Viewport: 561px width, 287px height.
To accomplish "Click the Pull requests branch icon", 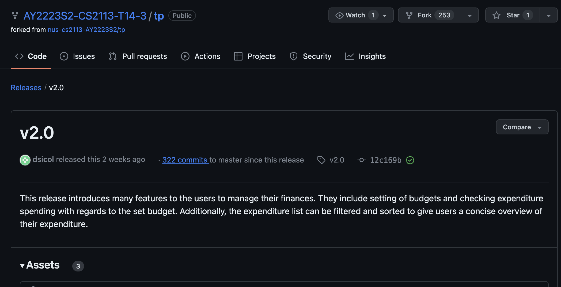I will [113, 56].
